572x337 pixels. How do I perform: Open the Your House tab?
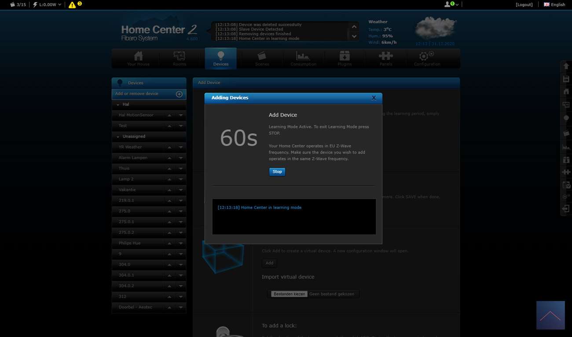coord(138,59)
